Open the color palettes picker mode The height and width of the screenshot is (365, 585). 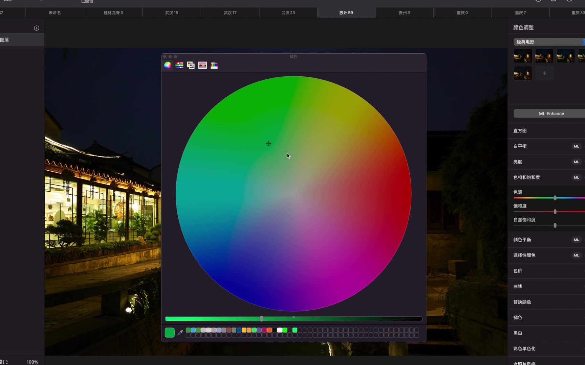(191, 65)
